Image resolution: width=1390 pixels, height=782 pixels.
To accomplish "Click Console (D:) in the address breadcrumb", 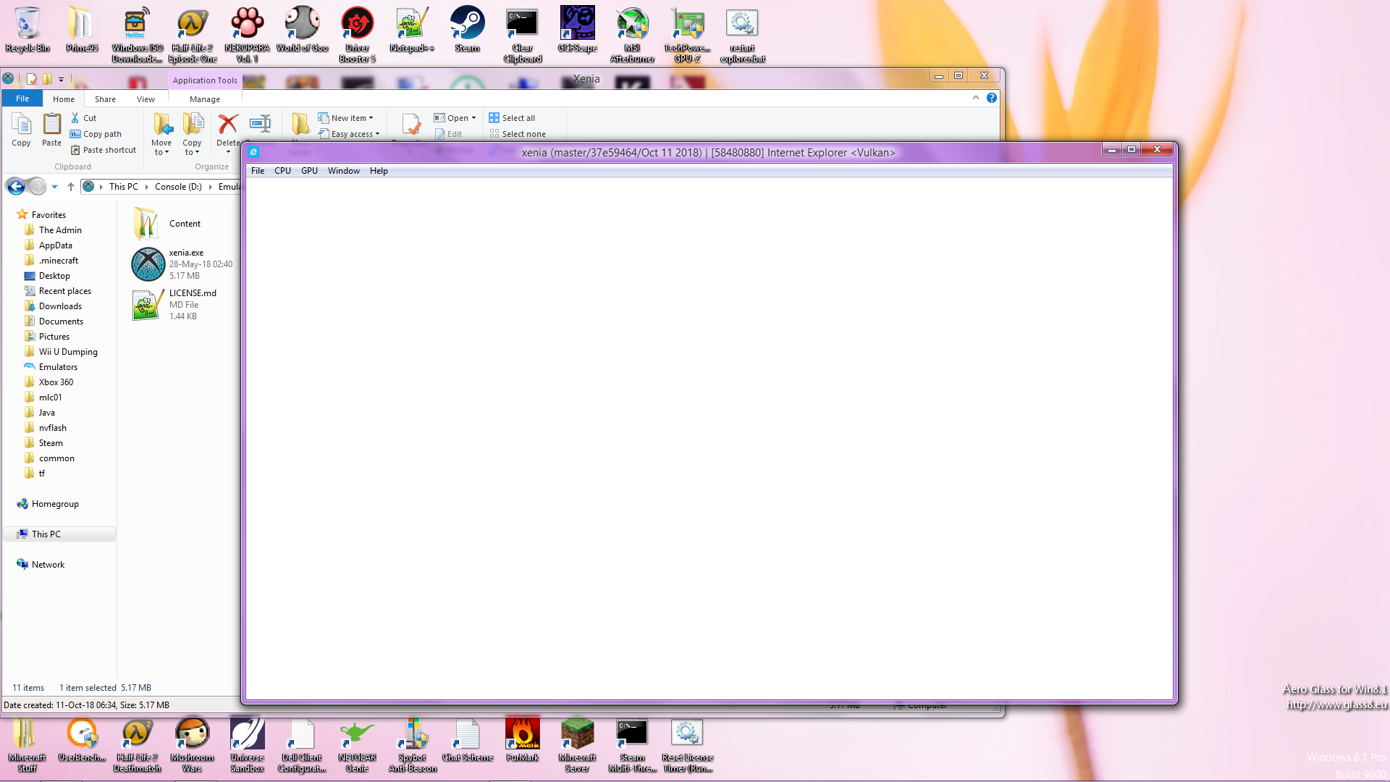I will click(x=178, y=187).
